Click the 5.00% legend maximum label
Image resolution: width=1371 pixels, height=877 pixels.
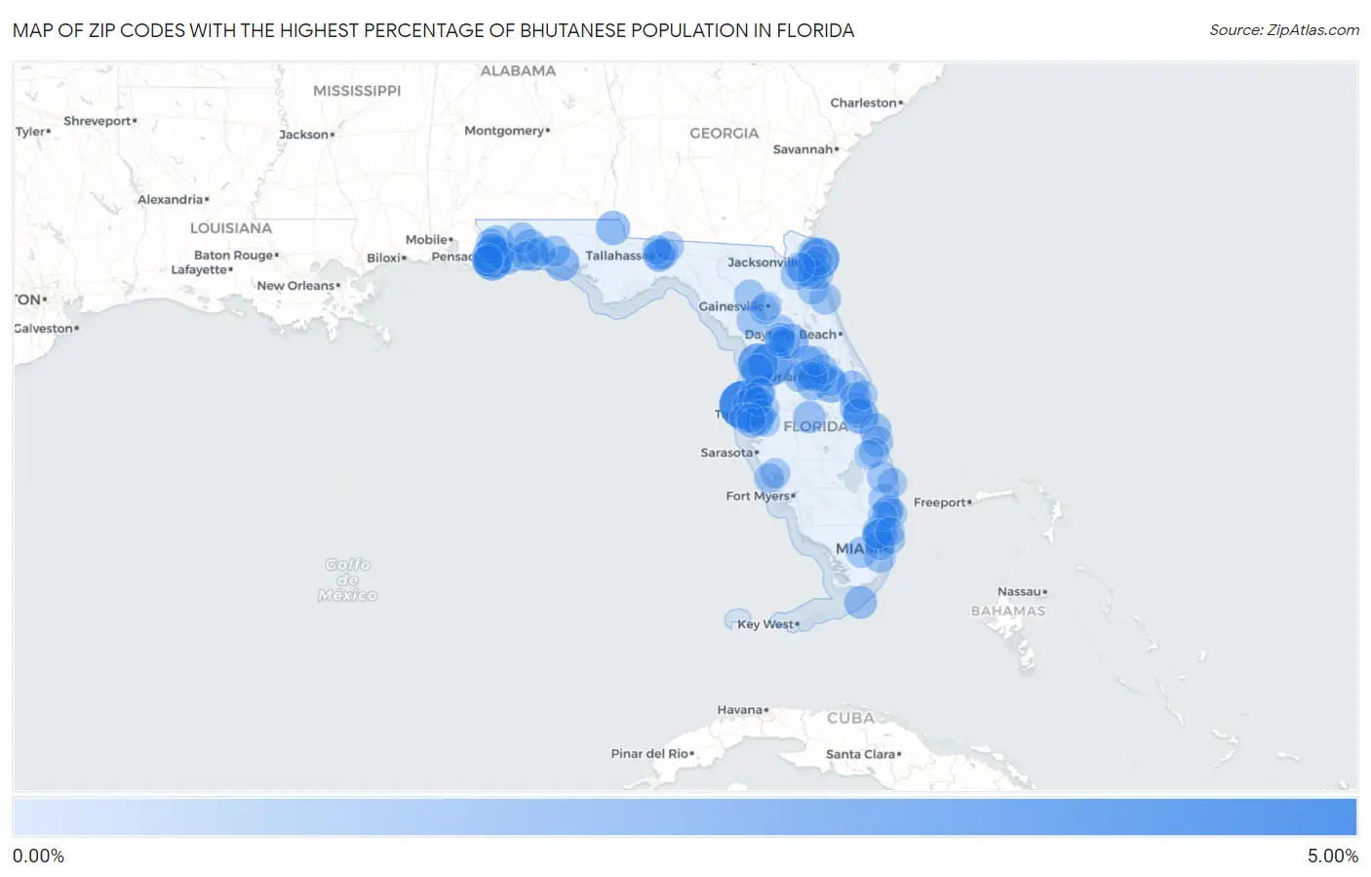click(1333, 857)
